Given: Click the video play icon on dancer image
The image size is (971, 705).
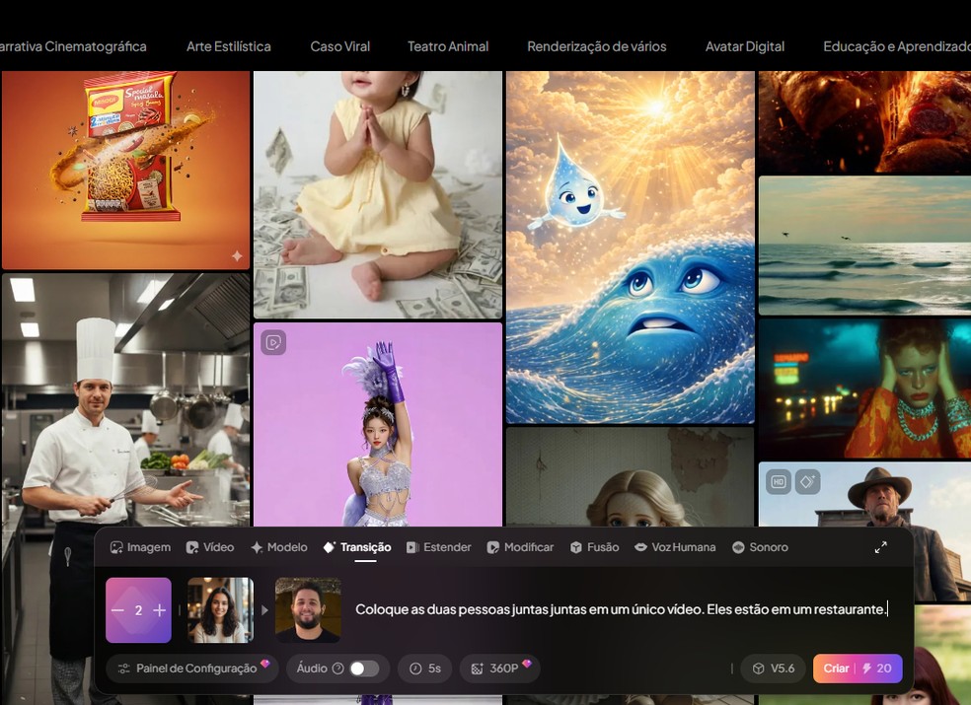Looking at the screenshot, I should pos(273,342).
